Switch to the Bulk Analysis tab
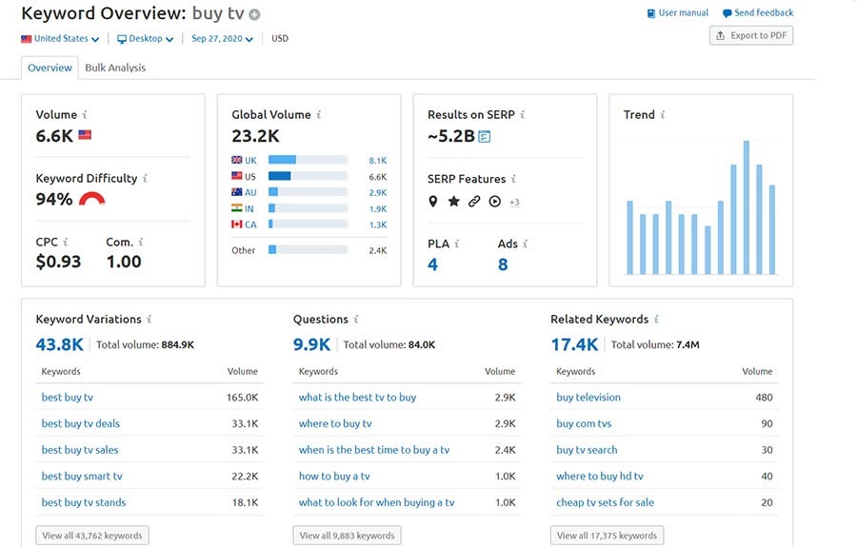857x547 pixels. 115,68
